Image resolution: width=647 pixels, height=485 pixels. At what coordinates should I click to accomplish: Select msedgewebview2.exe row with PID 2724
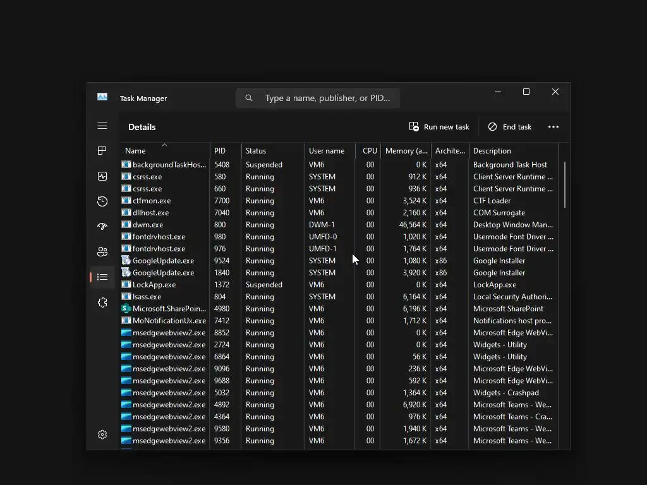click(x=339, y=344)
